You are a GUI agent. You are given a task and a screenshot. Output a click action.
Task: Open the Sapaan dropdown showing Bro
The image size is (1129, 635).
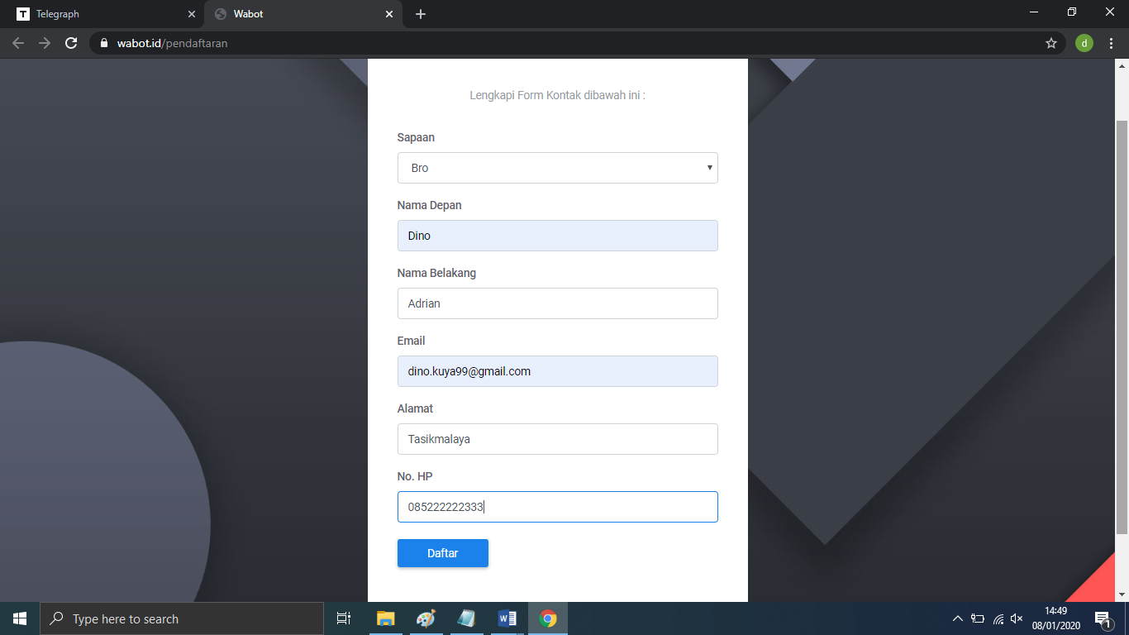click(558, 168)
